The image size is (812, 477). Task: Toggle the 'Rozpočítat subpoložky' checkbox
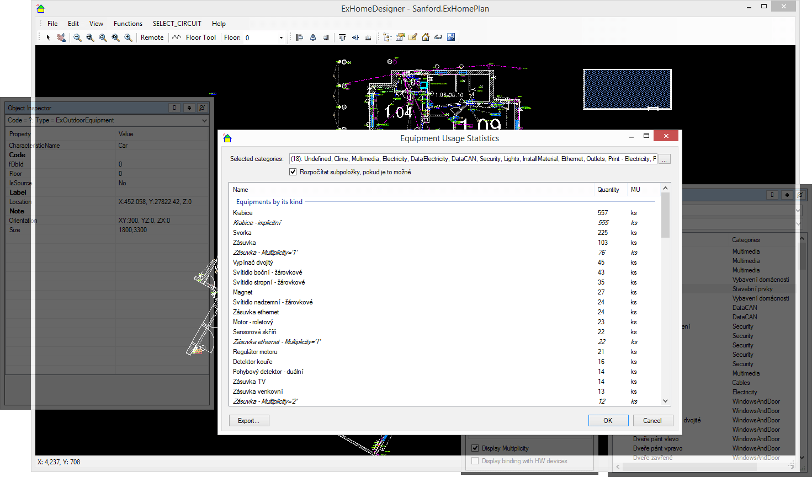point(293,172)
